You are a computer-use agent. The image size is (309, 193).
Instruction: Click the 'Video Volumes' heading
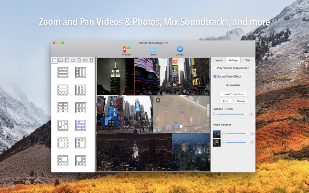pos(222,125)
